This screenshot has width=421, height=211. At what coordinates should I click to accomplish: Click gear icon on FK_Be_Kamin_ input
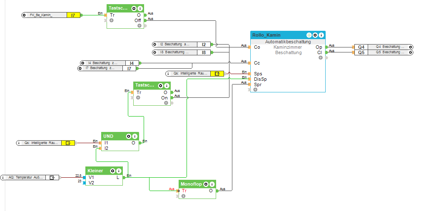pyautogui.click(x=24, y=15)
